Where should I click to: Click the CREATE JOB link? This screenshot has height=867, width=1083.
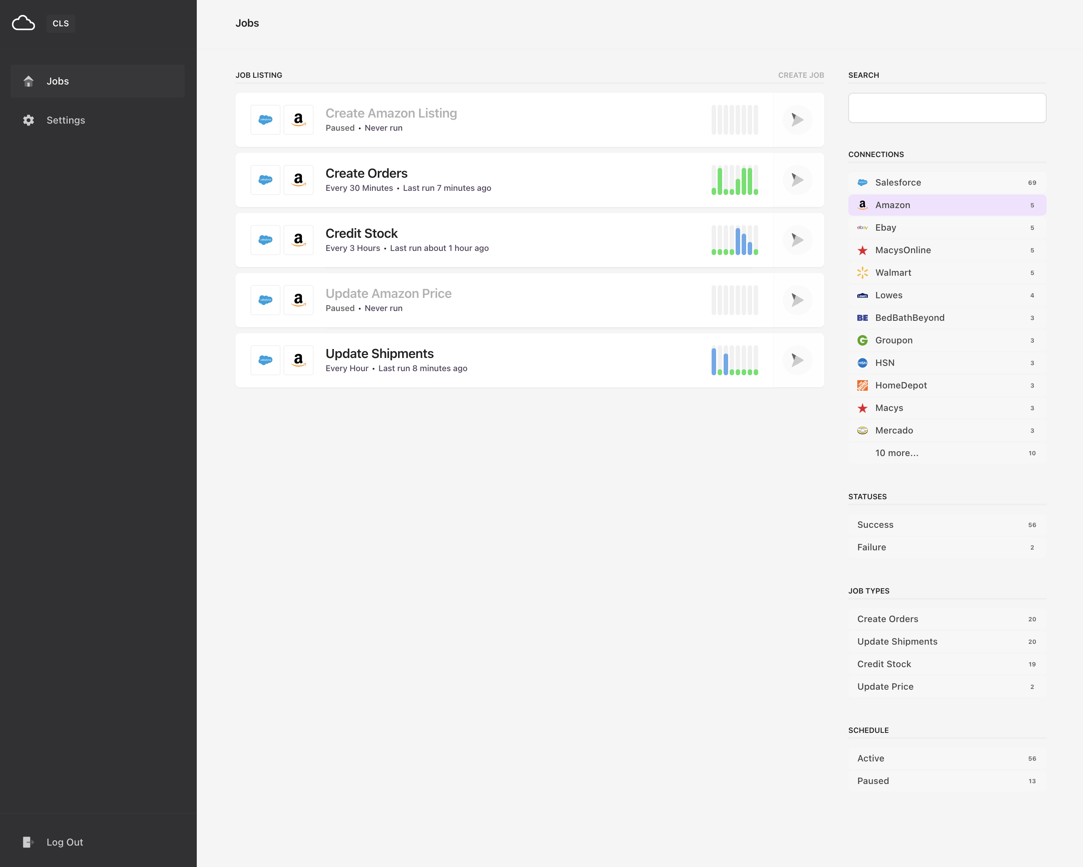[x=801, y=75]
